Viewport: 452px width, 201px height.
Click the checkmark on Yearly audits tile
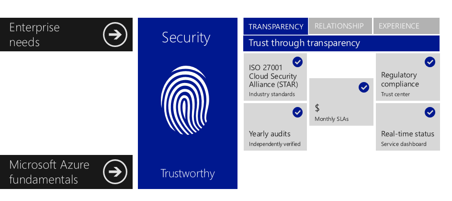[x=297, y=112]
